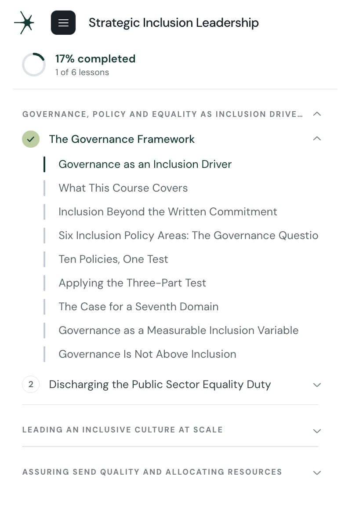Select Six Inclusion Policy Areas topic
The image size is (341, 523).
(x=188, y=235)
